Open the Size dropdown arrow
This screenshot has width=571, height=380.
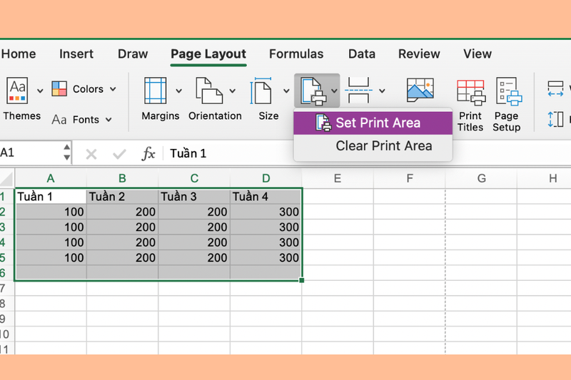pyautogui.click(x=286, y=91)
